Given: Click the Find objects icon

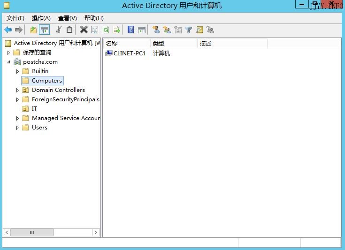Looking at the screenshot, I should coord(199,30).
